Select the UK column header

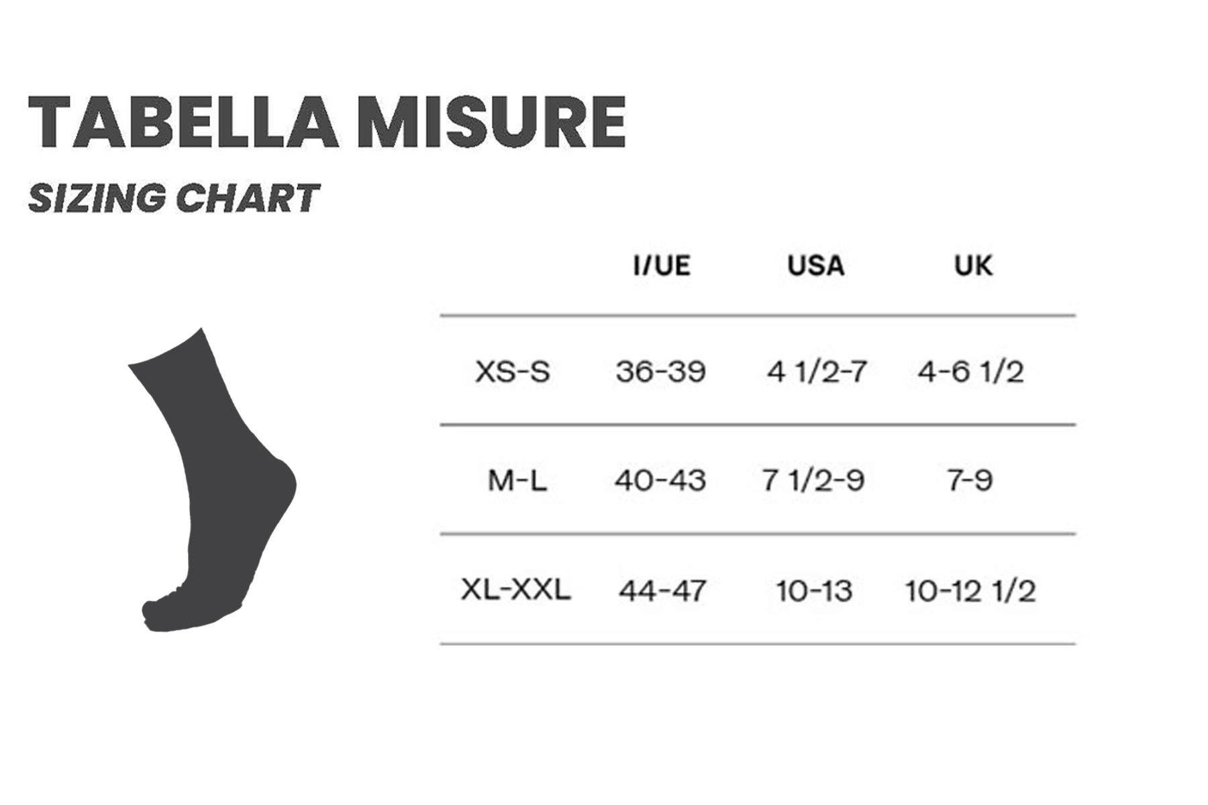[x=973, y=266]
